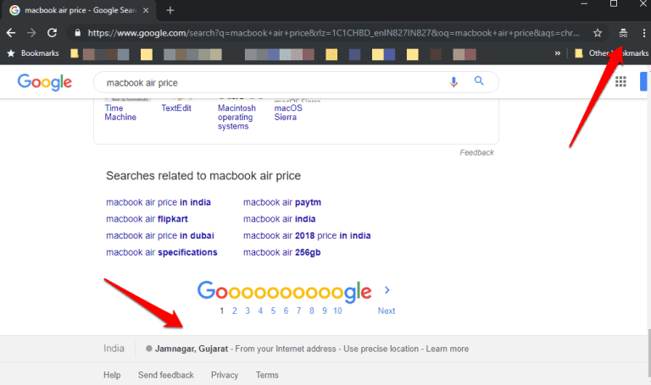This screenshot has height=385, width=651.
Task: Go to results page 2
Action: click(235, 311)
